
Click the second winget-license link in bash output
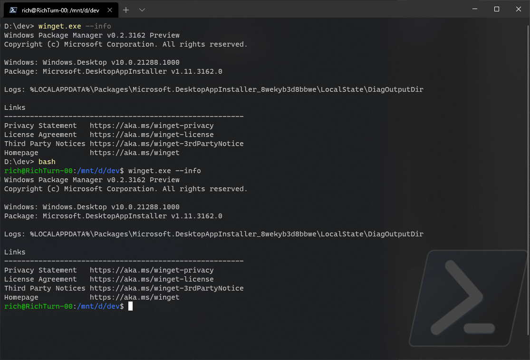point(151,279)
